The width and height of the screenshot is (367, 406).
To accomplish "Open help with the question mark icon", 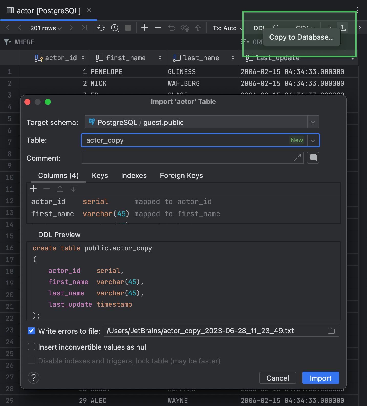I will point(34,378).
